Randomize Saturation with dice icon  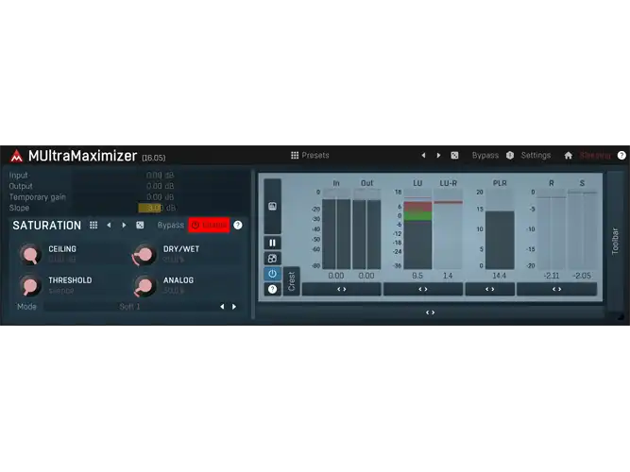click(140, 226)
